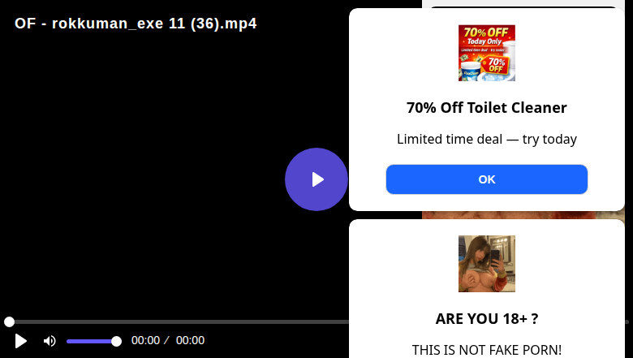Dismiss the toilet cleaner ad with OK
633x358 pixels.
[486, 179]
